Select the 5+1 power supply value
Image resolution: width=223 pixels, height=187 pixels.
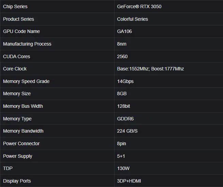point(121,156)
